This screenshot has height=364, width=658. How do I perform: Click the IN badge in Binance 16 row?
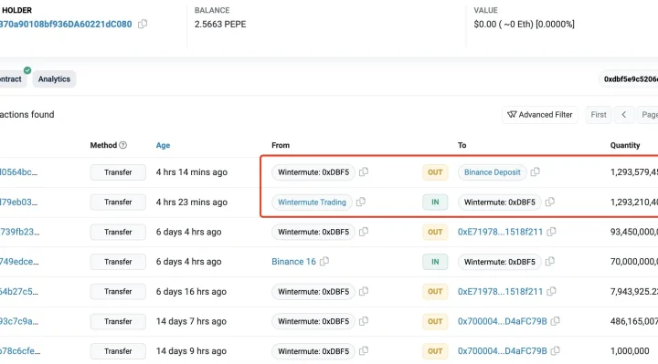coord(435,262)
